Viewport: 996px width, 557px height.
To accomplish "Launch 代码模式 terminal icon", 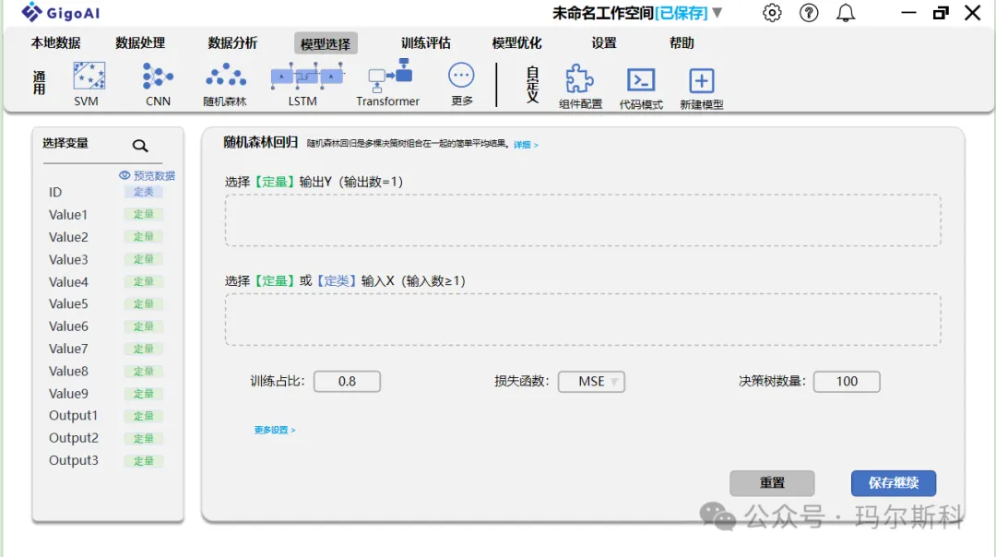I will point(641,80).
